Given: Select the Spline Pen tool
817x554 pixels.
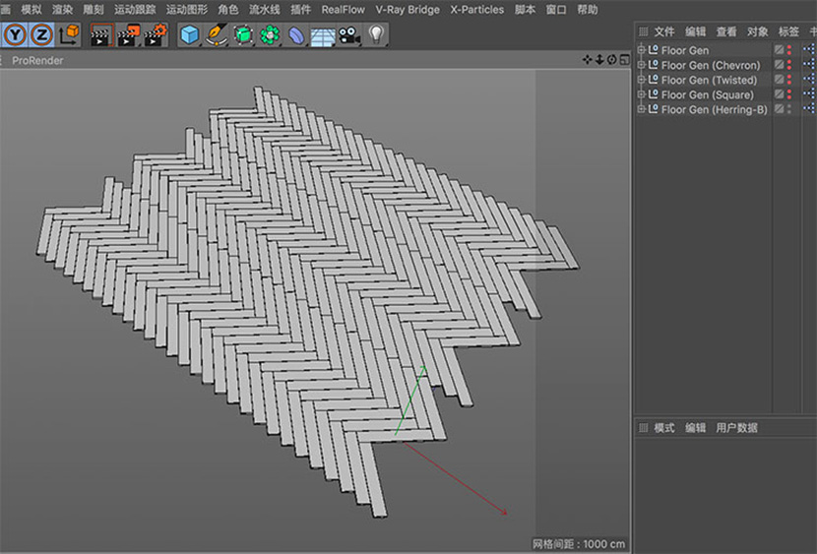Looking at the screenshot, I should click(x=217, y=34).
